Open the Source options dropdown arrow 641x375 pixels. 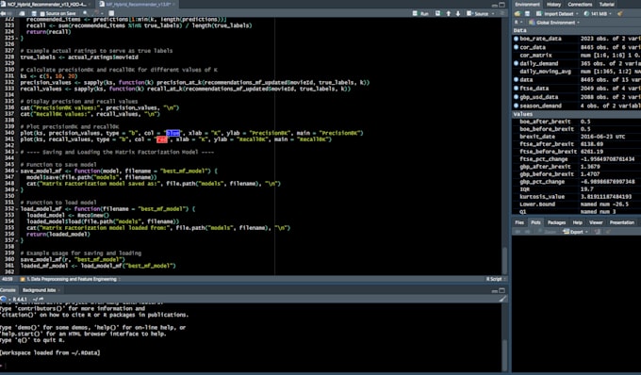click(x=493, y=13)
